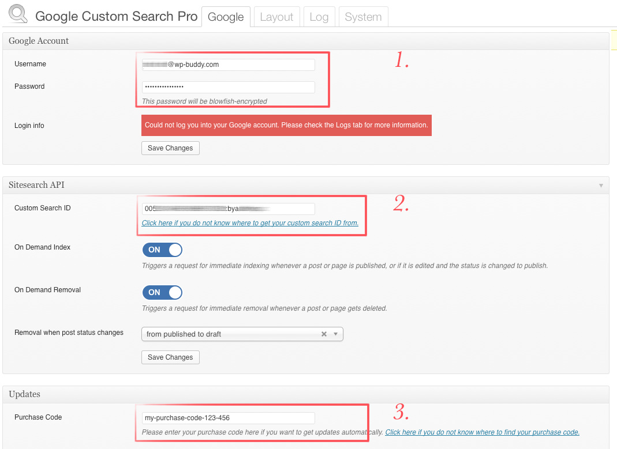The height and width of the screenshot is (449, 617).
Task: Follow the link to find your purchase code
Action: pyautogui.click(x=482, y=432)
